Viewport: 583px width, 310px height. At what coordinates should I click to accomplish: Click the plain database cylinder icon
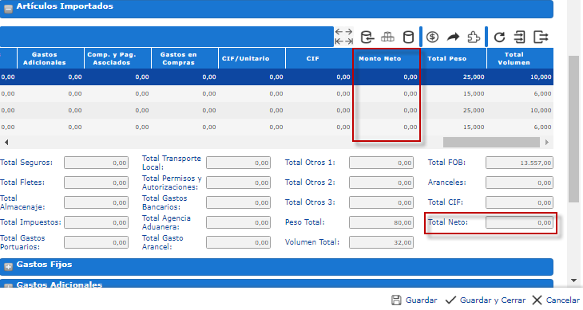pos(408,37)
